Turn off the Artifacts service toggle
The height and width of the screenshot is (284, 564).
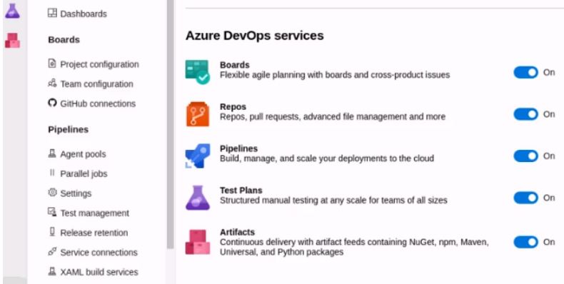pyautogui.click(x=525, y=242)
